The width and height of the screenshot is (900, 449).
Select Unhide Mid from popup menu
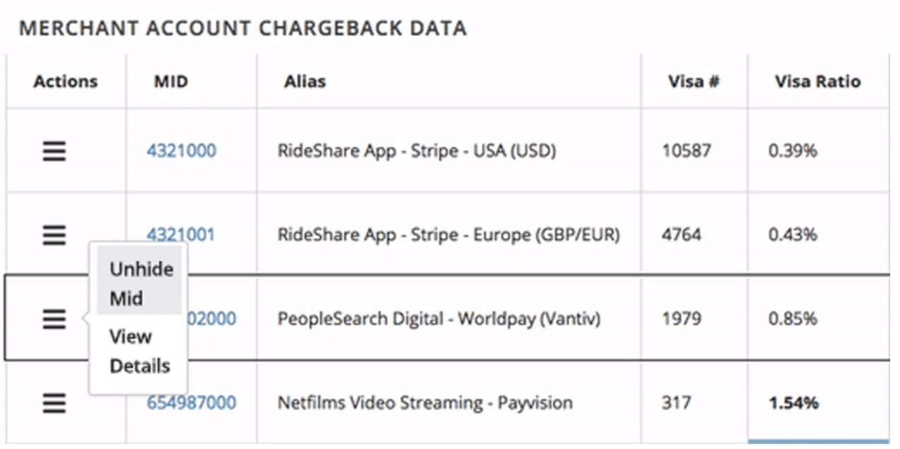[140, 284]
